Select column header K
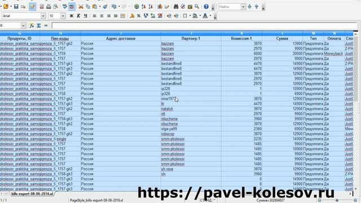Viewport: 361px width, 203px height. click(241, 33)
